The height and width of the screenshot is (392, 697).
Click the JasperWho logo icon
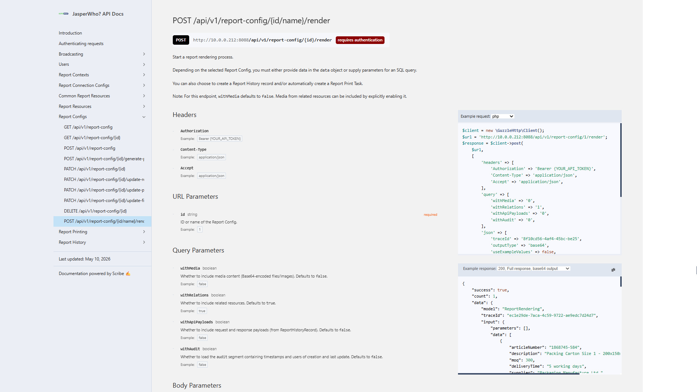[x=64, y=14]
